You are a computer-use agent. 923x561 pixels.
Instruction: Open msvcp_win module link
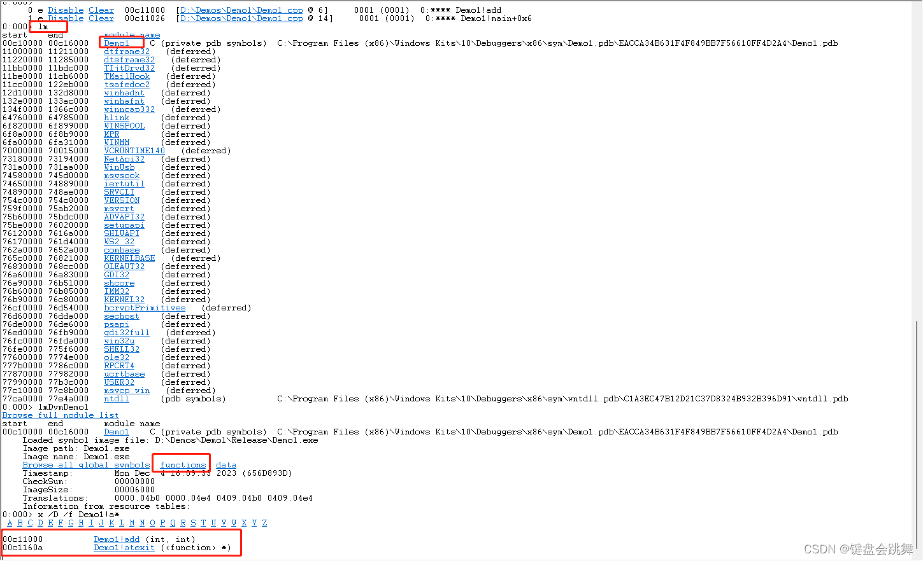coord(127,391)
